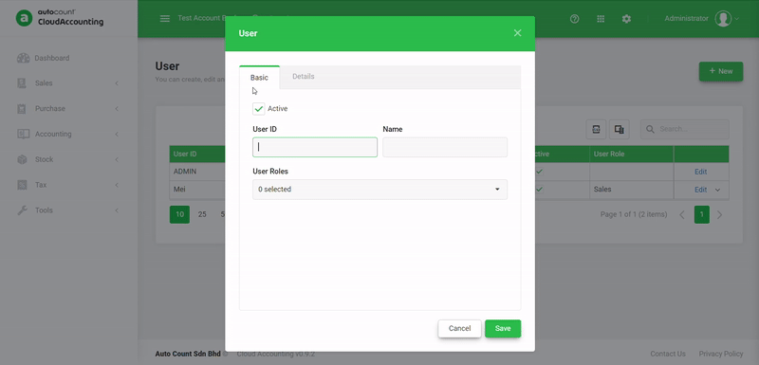This screenshot has width=759, height=365.
Task: Click the Cancel button
Action: [459, 328]
